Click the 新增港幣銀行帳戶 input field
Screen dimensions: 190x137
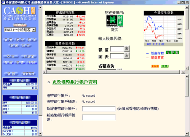(99, 109)
